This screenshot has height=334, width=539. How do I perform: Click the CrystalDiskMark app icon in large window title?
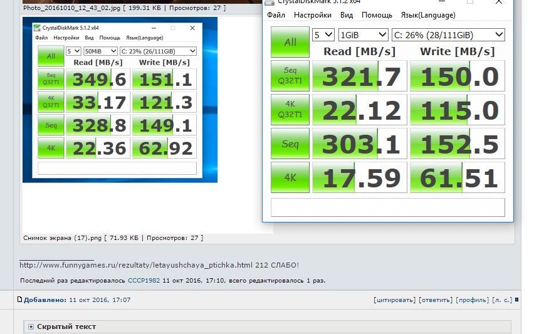[x=270, y=2]
